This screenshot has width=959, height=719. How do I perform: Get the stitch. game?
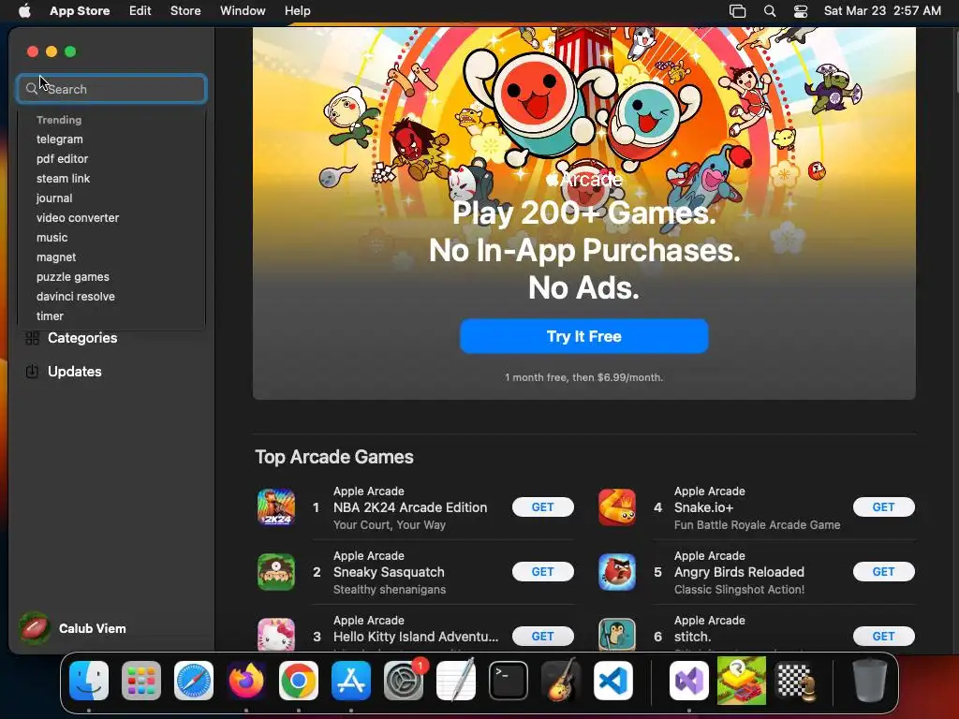click(x=883, y=637)
